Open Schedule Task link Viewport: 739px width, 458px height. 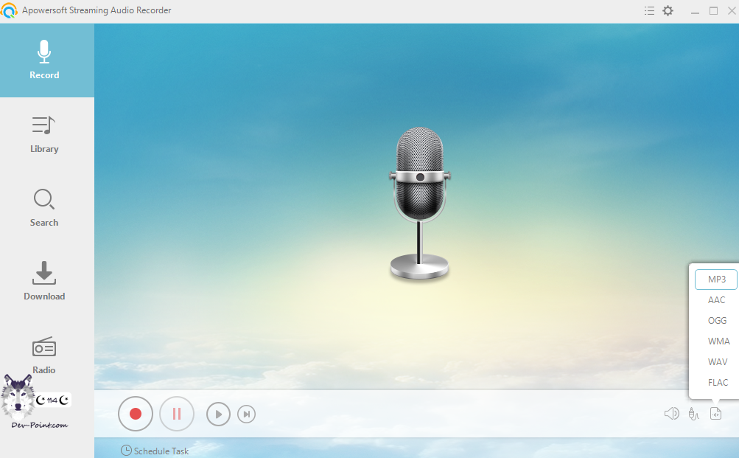[x=155, y=451]
